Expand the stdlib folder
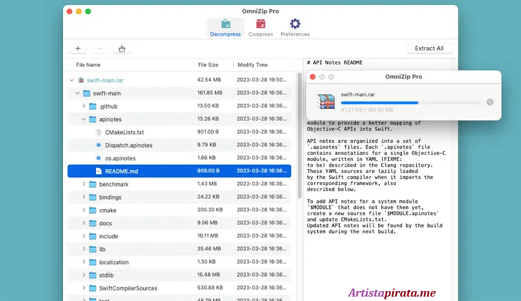 (84, 274)
